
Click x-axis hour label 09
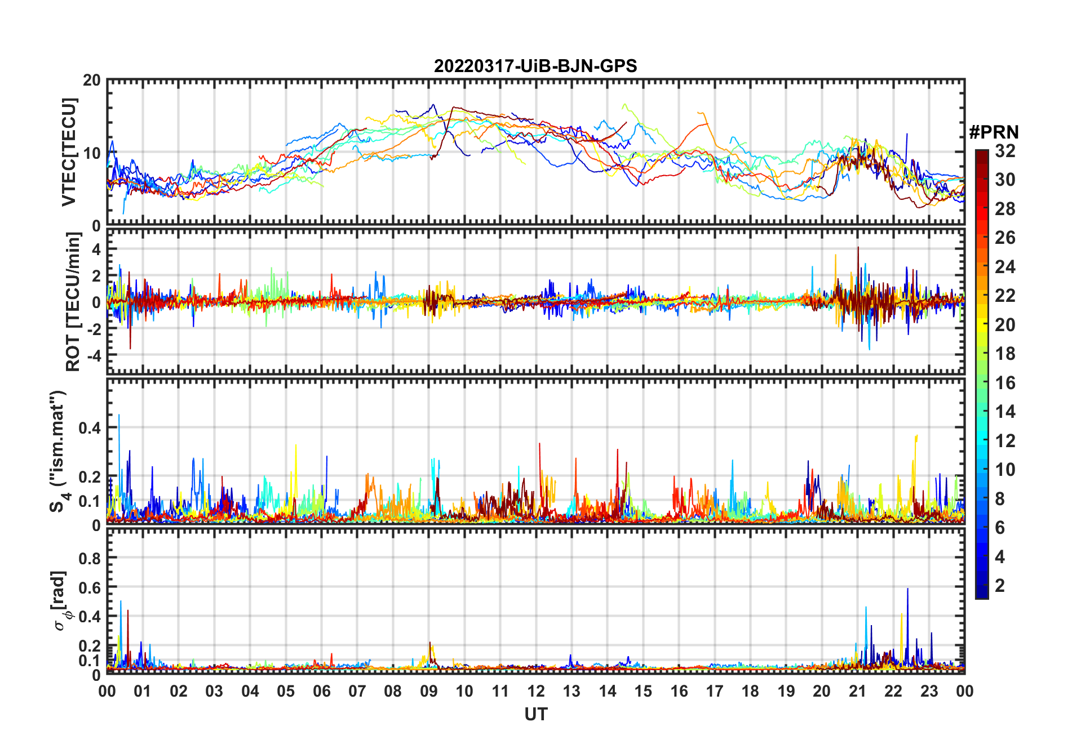[428, 691]
